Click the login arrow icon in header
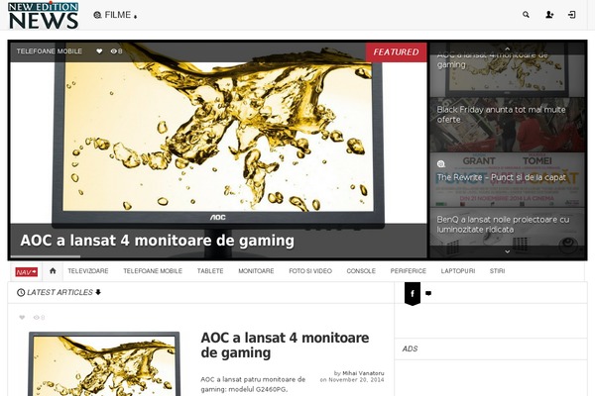595x396 pixels. 572,15
